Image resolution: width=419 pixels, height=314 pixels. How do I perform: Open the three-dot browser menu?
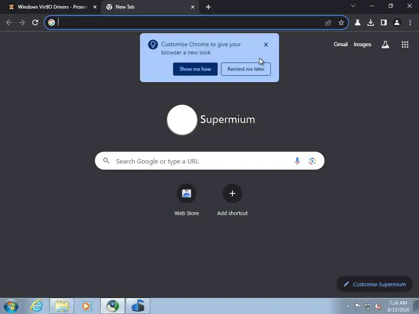click(x=410, y=23)
